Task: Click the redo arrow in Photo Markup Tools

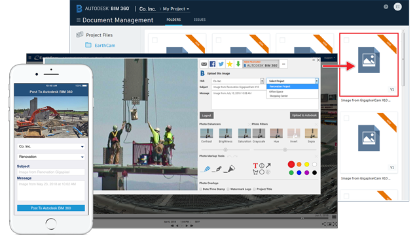Action: [x=235, y=157]
